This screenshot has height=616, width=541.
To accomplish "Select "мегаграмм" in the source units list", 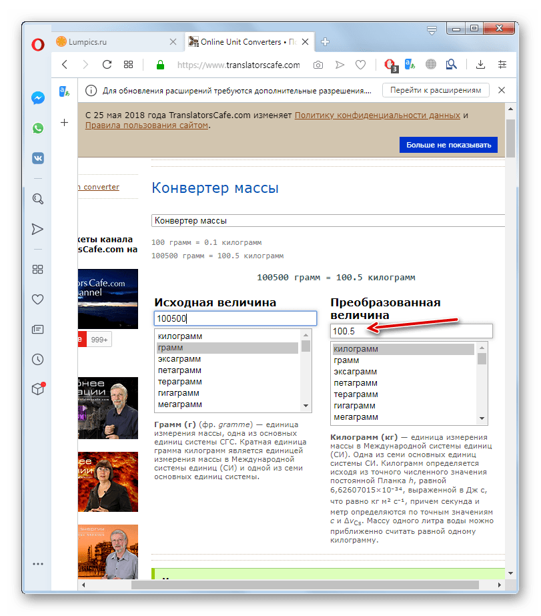I will (x=178, y=404).
